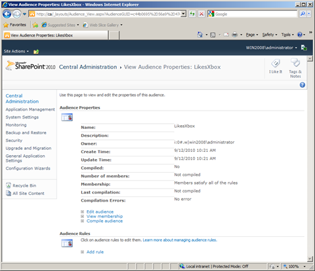Click the Members satisfy all of the rules text
The height and width of the screenshot is (271, 315).
[x=206, y=183]
